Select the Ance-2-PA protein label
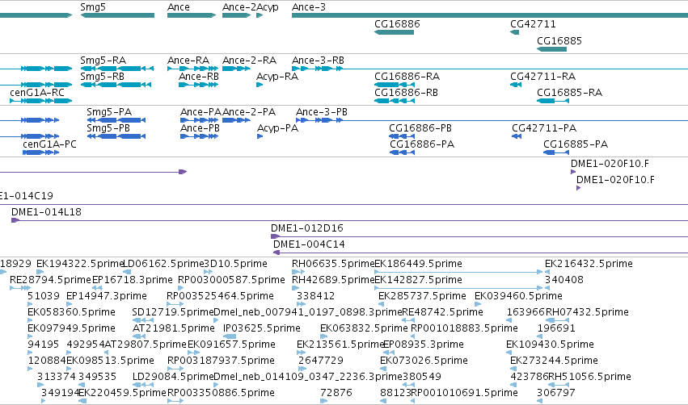The image size is (688, 405). pyautogui.click(x=249, y=111)
